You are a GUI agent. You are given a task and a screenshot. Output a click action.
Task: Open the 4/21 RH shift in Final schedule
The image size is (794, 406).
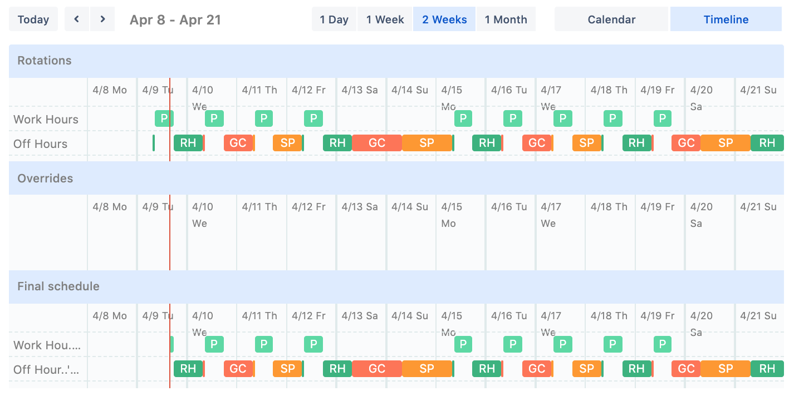coord(767,369)
